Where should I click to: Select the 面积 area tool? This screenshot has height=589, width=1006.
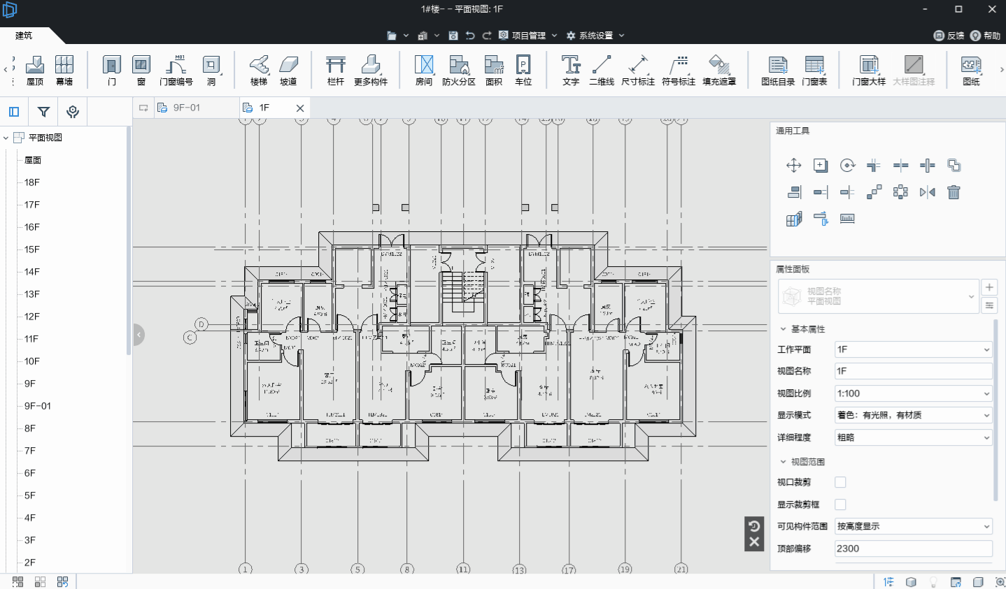coord(494,71)
